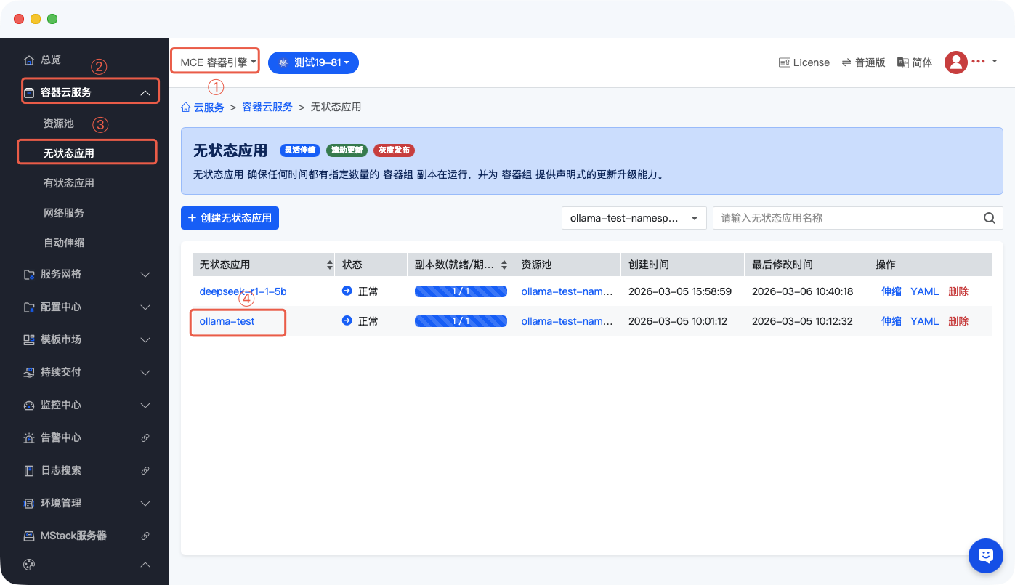Image resolution: width=1015 pixels, height=585 pixels.
Task: Click the search magnifier icon
Action: (x=989, y=218)
